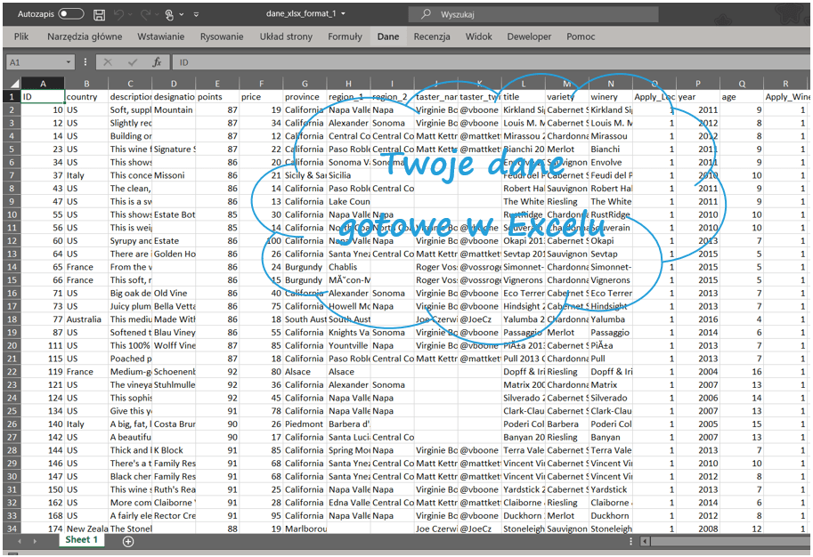Select the Sheet 1 worksheet tab

tap(82, 540)
